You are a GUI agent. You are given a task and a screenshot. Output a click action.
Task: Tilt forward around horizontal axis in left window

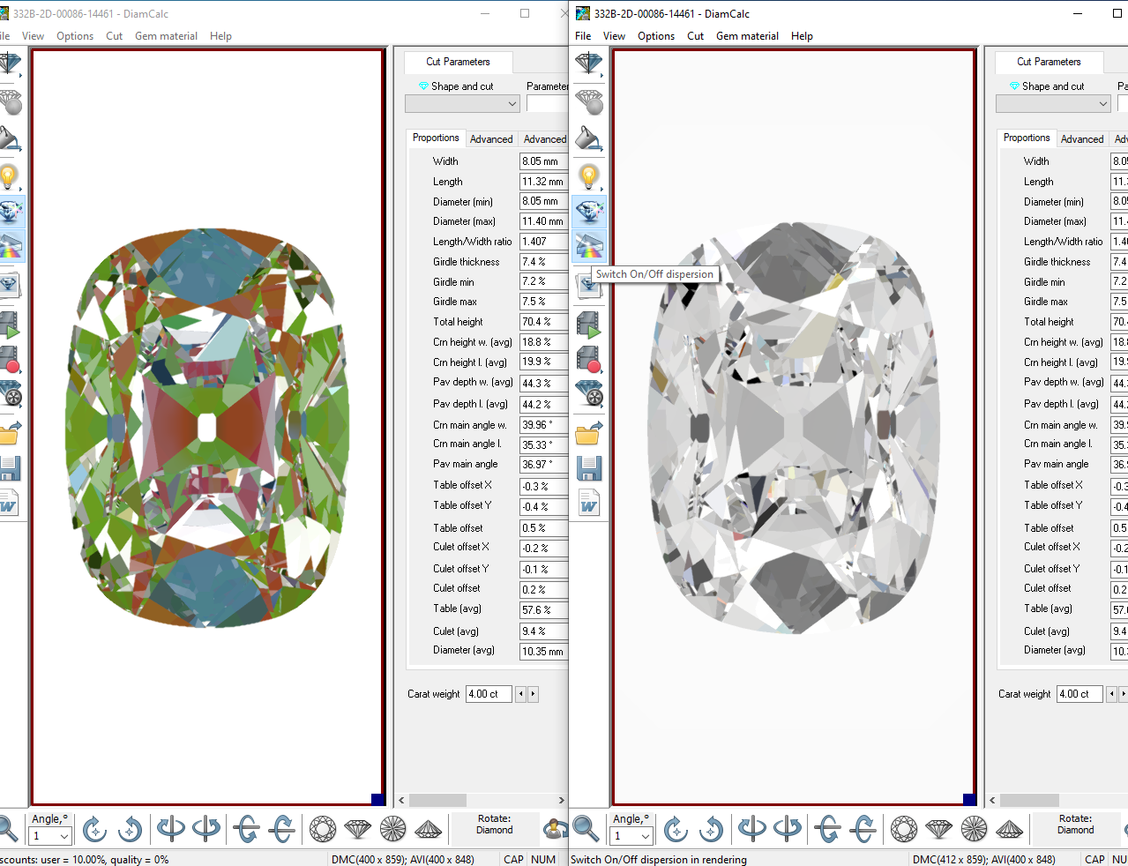[282, 829]
